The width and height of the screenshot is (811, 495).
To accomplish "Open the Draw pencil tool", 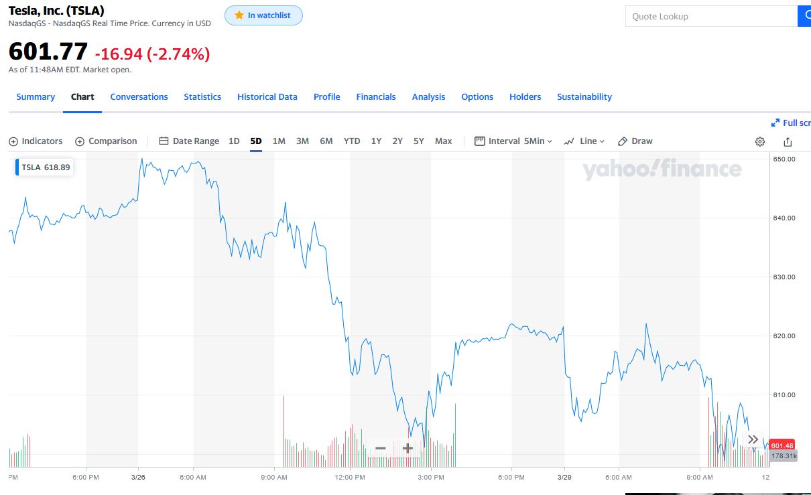I will pyautogui.click(x=635, y=141).
